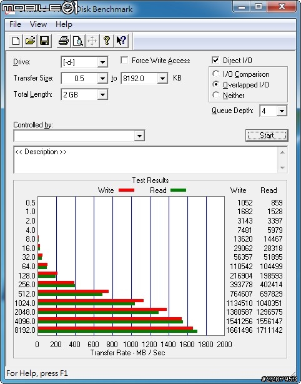The image size is (301, 384).
Task: Open the File menu
Action: (15, 24)
